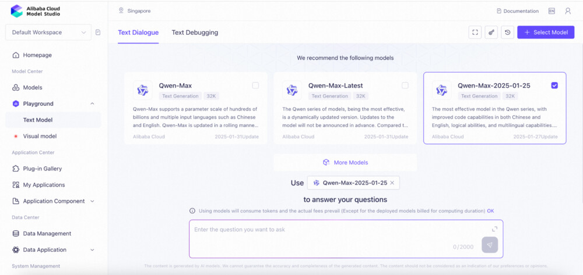583x275 pixels.
Task: Switch language with the EN icon
Action: (x=552, y=11)
